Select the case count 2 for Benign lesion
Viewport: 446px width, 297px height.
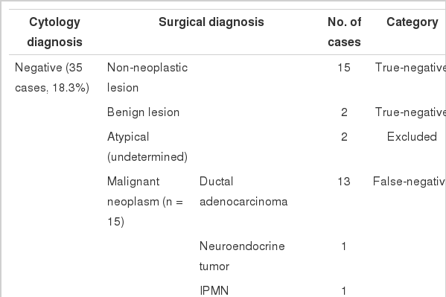point(344,112)
